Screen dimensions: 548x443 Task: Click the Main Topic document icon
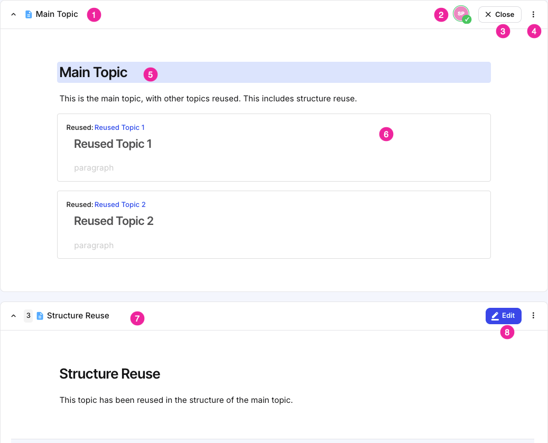[x=29, y=15]
